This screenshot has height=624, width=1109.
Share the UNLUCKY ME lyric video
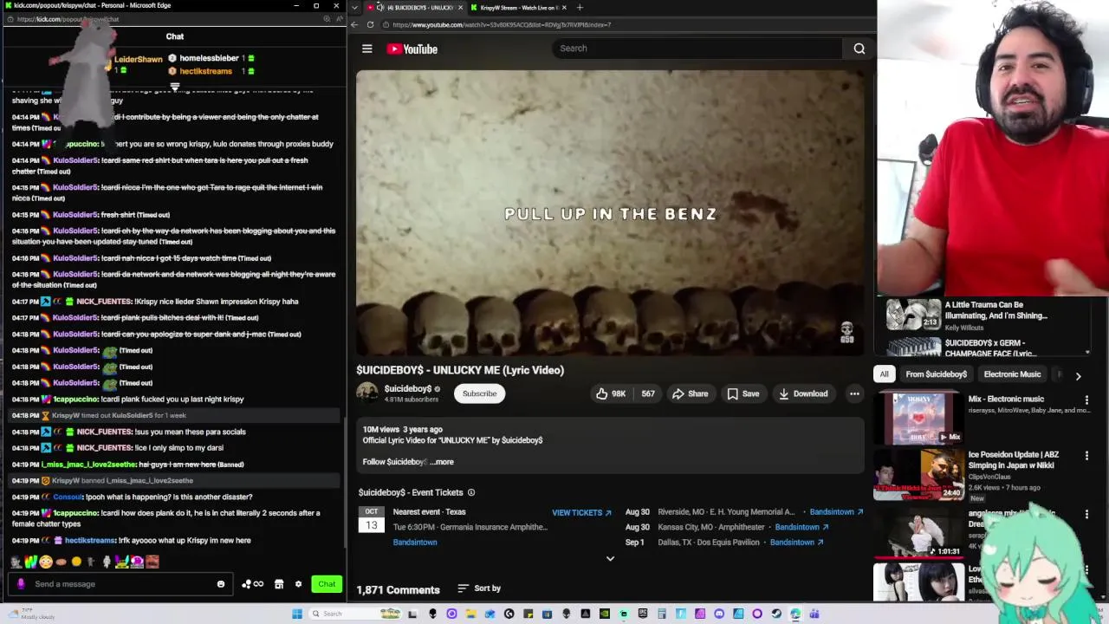coord(691,393)
